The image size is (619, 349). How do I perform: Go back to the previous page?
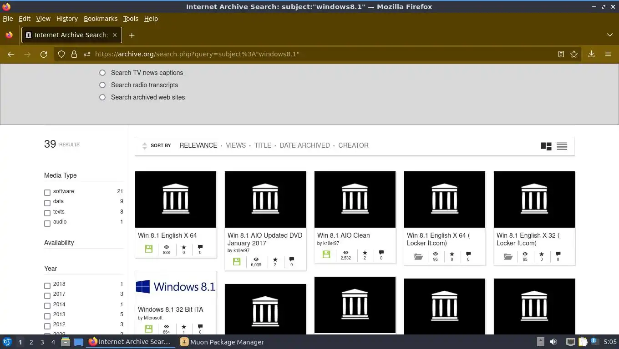pyautogui.click(x=11, y=54)
